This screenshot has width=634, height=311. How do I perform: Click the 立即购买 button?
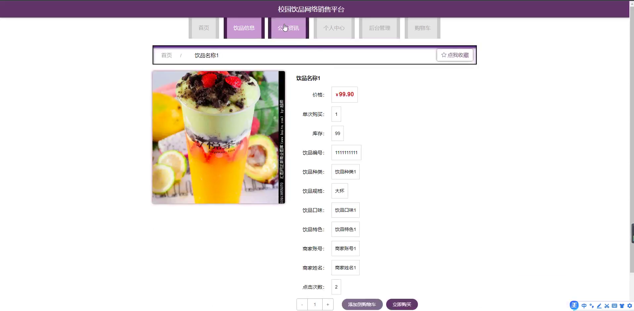tap(402, 304)
